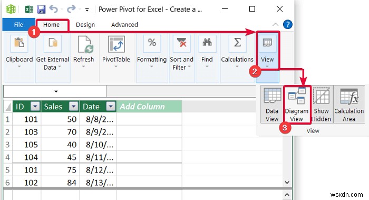Open the File tab

(x=18, y=24)
